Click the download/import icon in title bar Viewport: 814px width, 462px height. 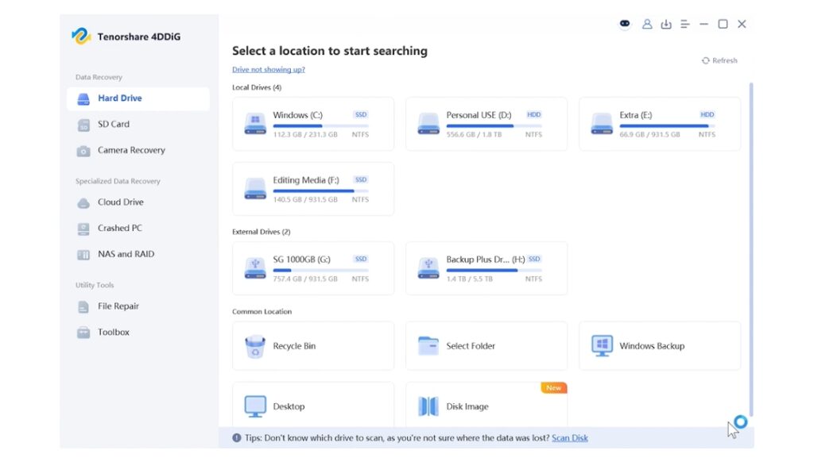pos(666,24)
